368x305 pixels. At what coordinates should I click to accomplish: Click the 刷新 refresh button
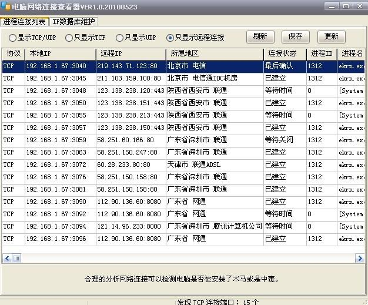260,37
